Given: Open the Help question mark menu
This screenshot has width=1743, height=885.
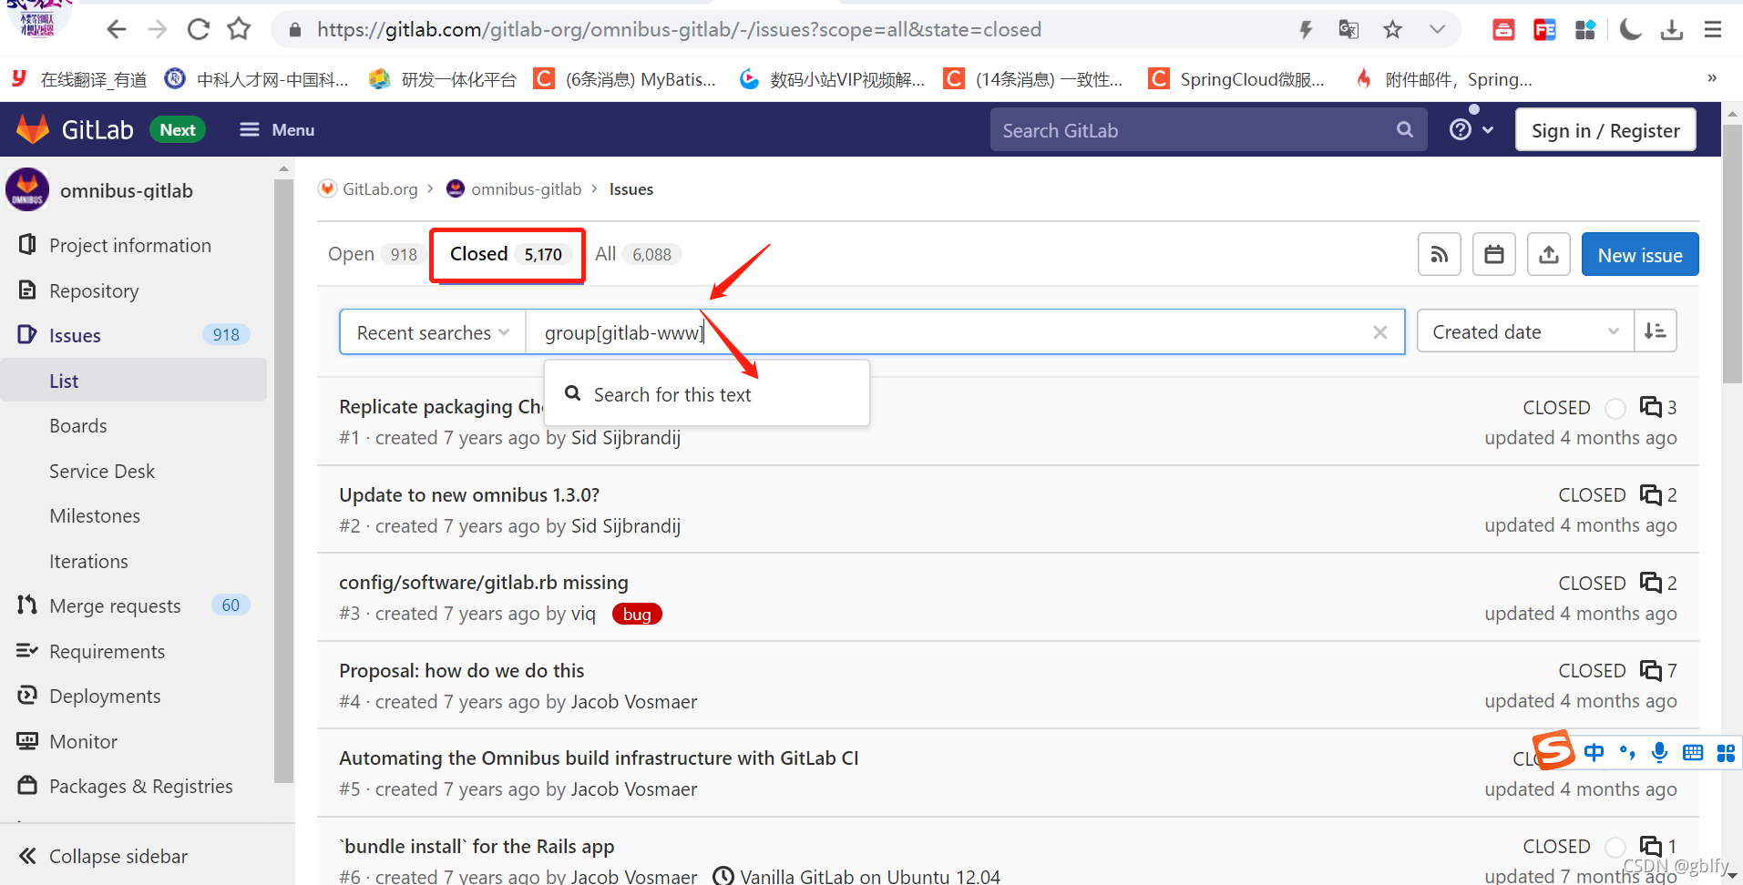Looking at the screenshot, I should click(x=1471, y=130).
